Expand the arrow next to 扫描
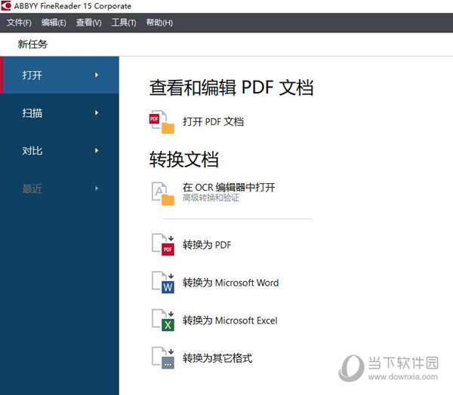The height and width of the screenshot is (395, 453). [x=97, y=113]
